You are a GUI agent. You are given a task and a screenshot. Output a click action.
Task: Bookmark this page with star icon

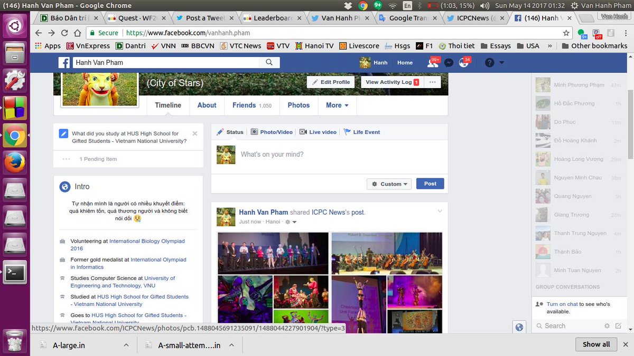point(566,33)
